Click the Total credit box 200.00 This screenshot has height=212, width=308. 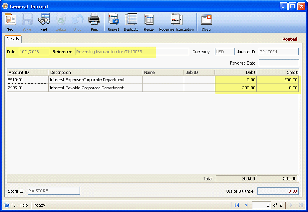tap(277, 179)
